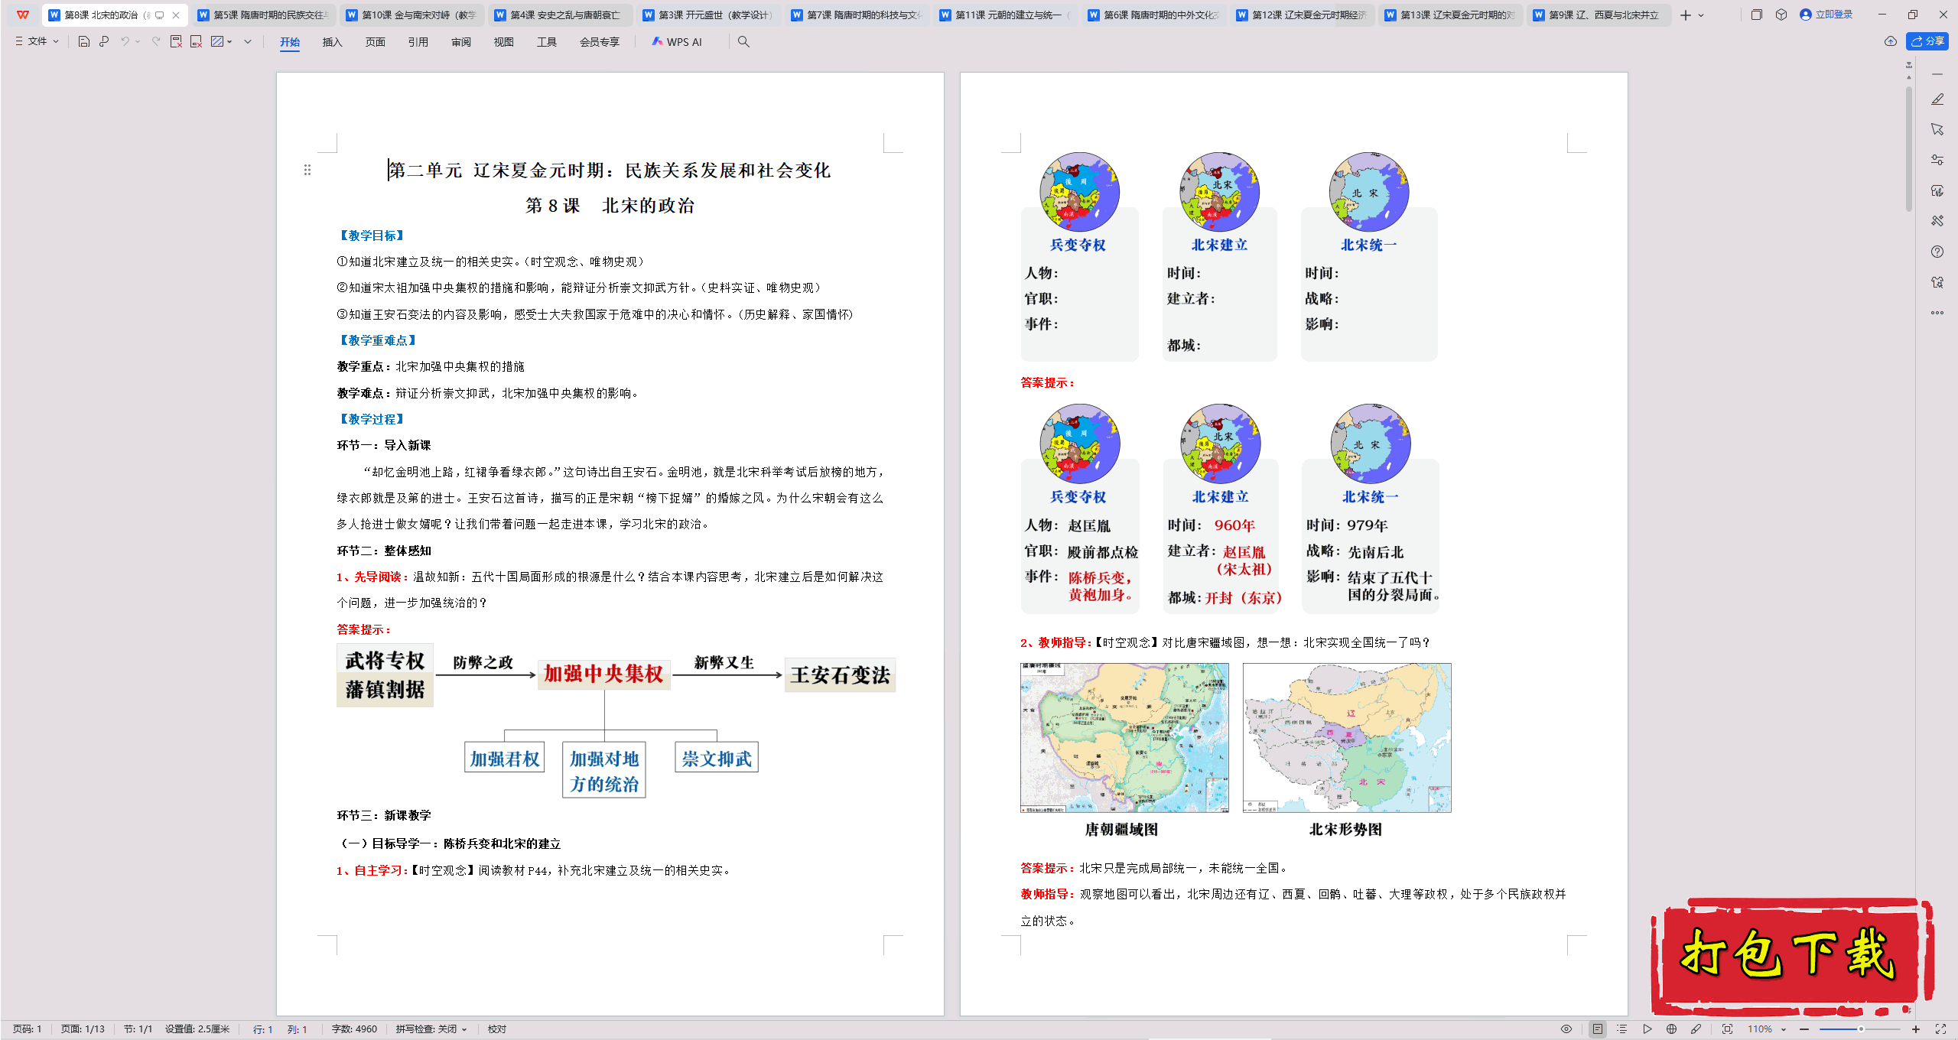Screen dimensions: 1958x1040
Task: Start reading mode play icon
Action: 1647,1029
